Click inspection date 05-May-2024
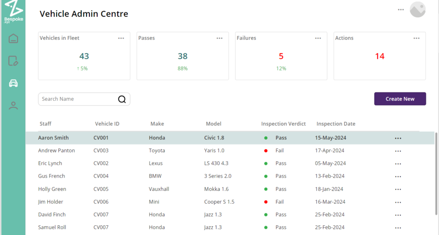 click(330, 163)
